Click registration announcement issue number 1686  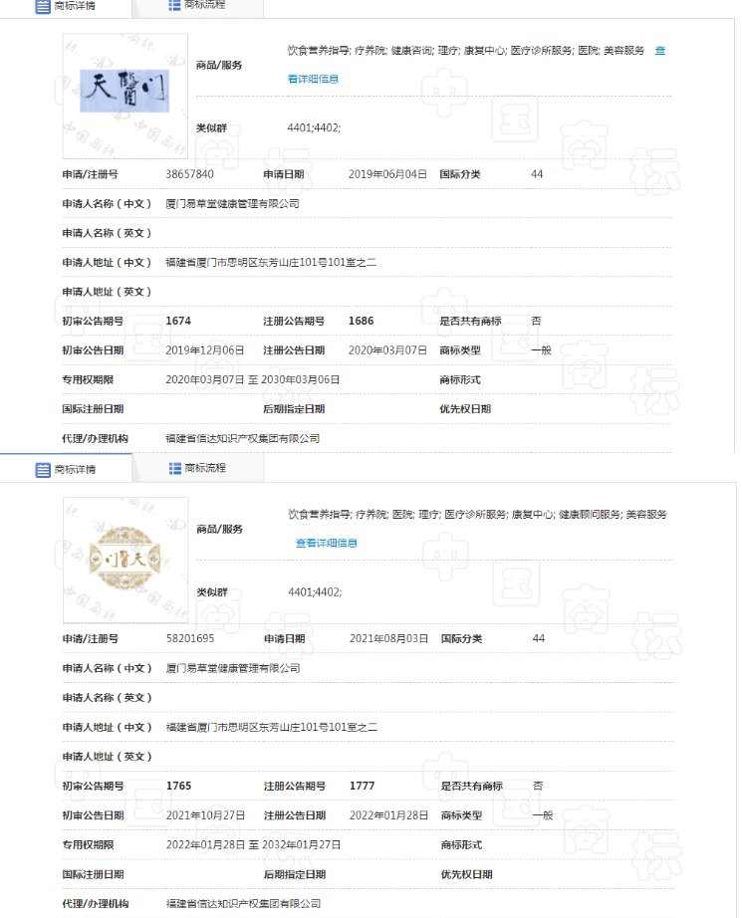(361, 321)
